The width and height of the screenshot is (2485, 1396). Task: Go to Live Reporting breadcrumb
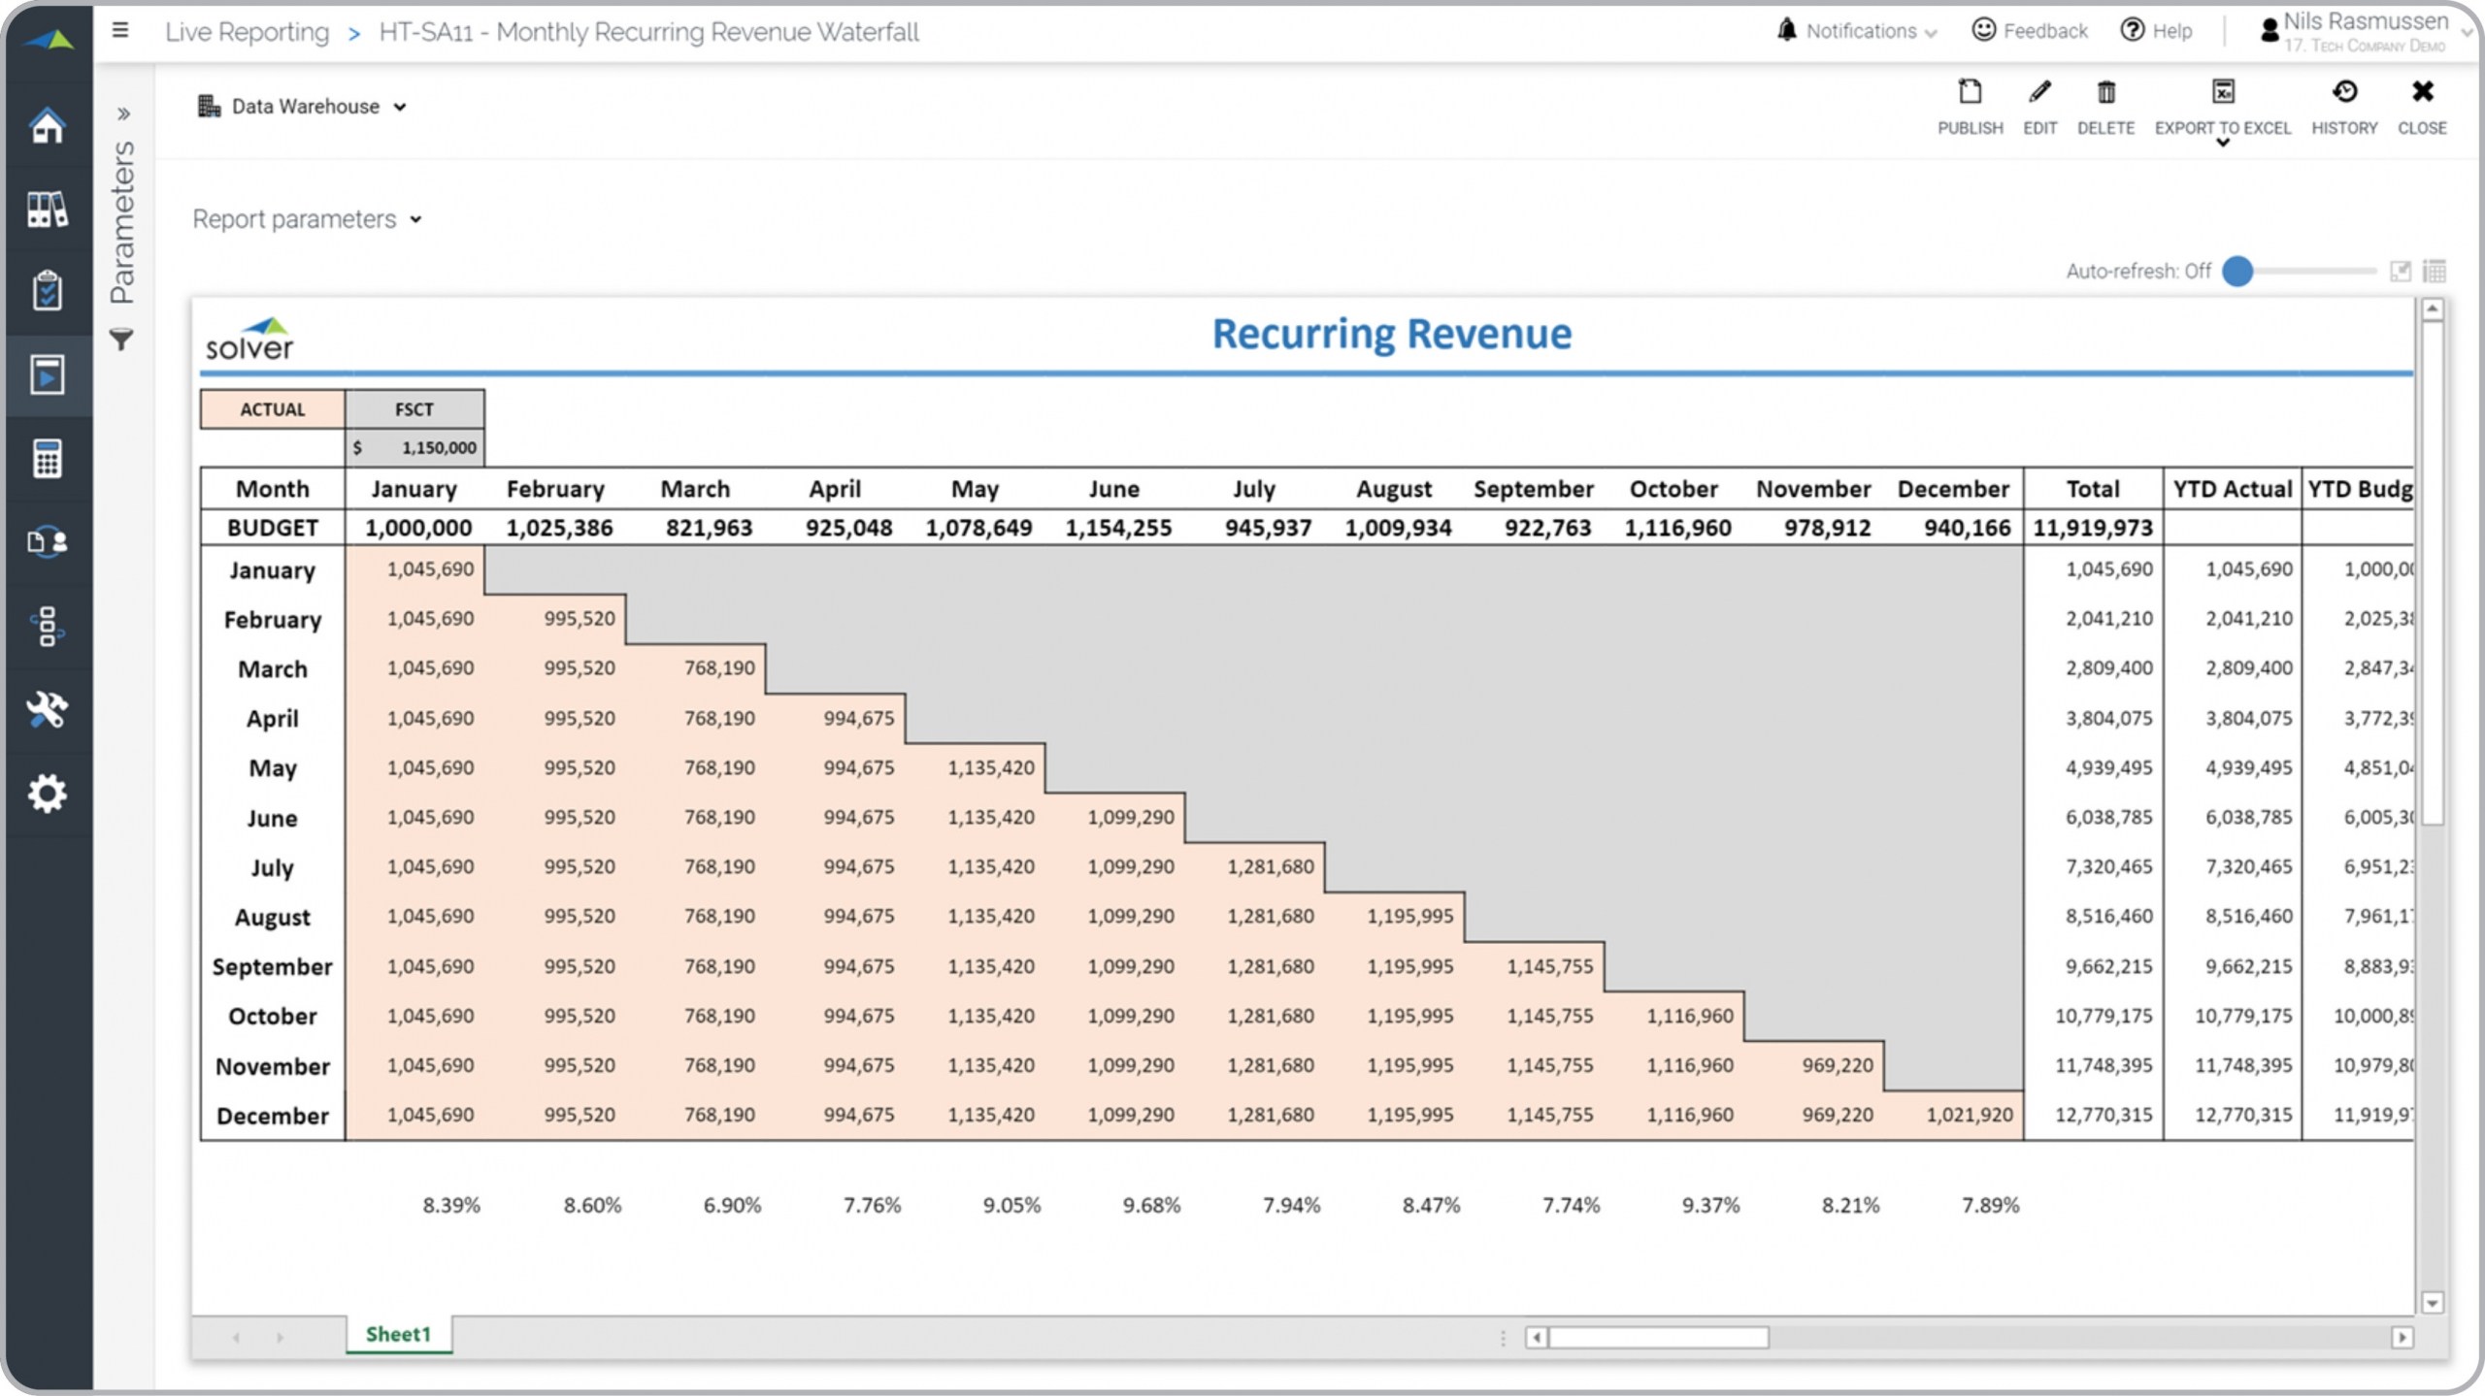pos(247,32)
